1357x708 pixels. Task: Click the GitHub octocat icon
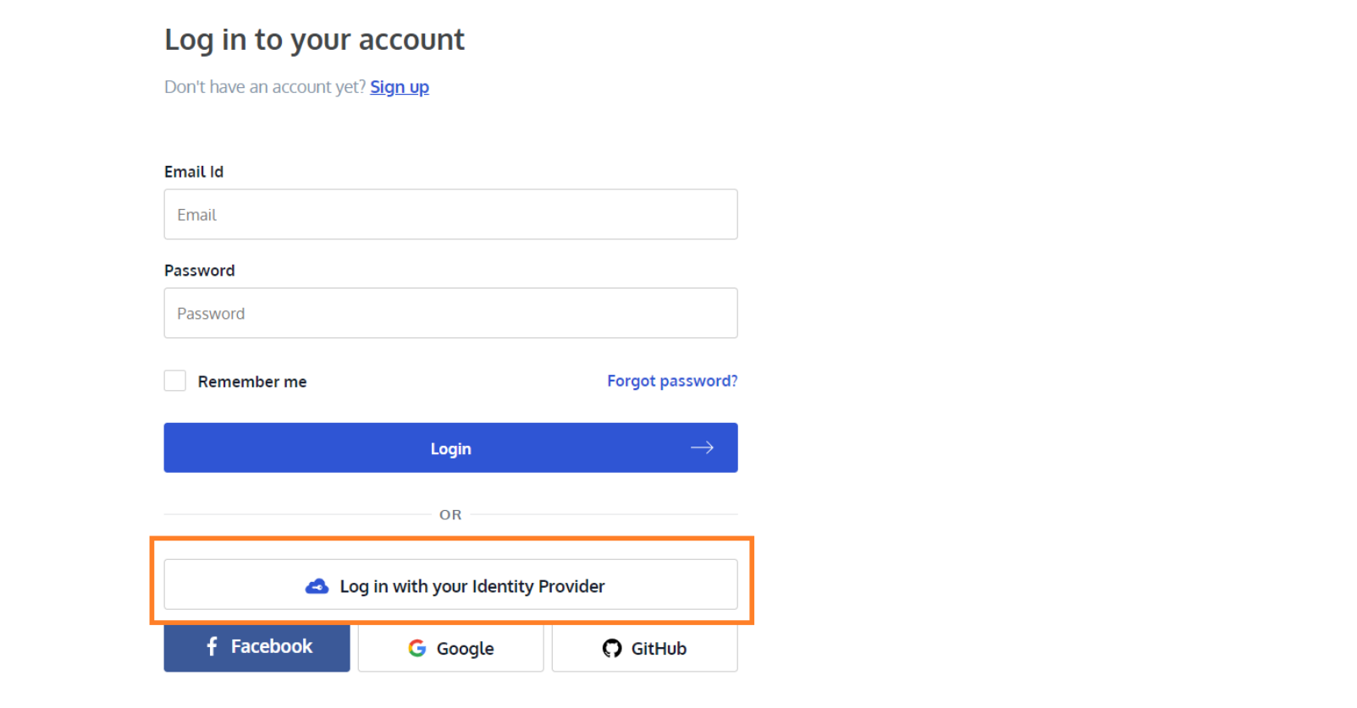611,648
